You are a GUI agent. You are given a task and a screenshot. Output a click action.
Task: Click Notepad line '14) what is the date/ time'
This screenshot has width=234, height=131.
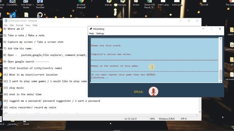[x=22, y=94]
